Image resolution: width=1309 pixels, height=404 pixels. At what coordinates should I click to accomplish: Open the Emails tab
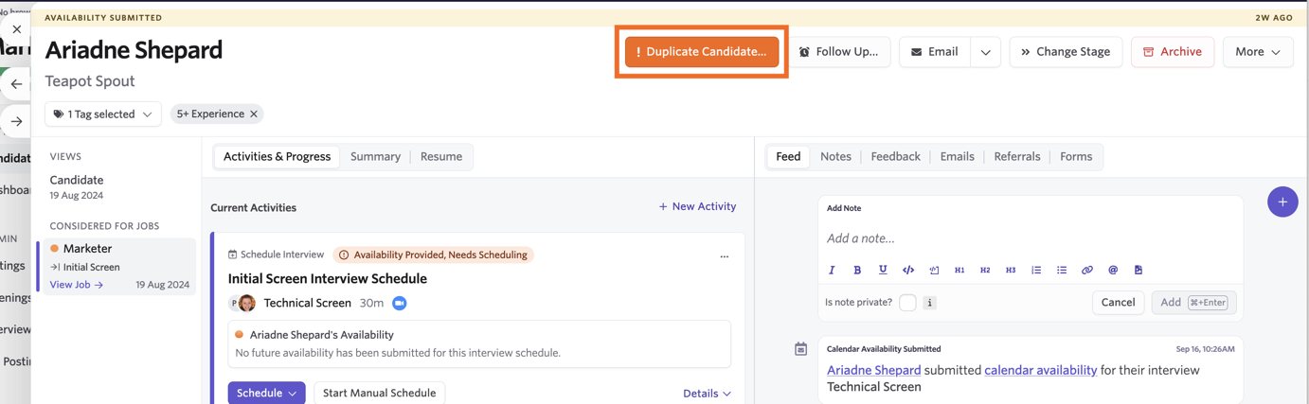point(957,157)
